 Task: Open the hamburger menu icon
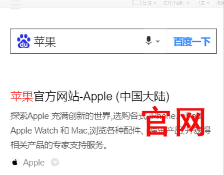click(15, 5)
